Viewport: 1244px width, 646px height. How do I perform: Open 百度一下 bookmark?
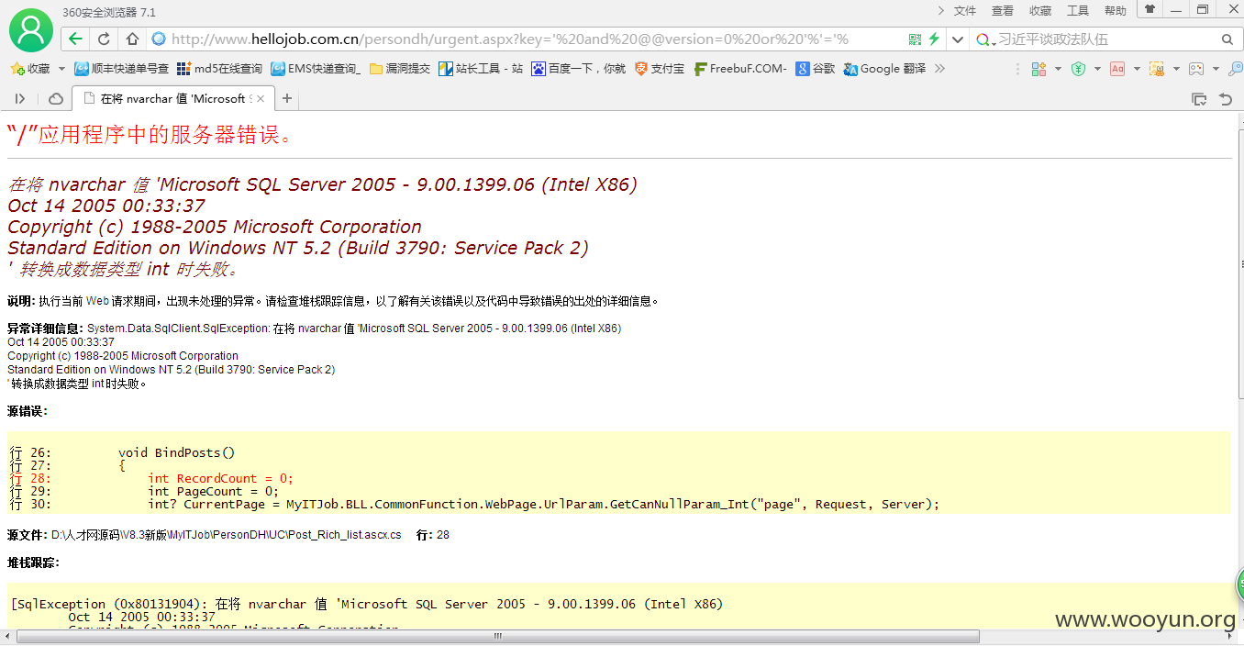(x=579, y=69)
